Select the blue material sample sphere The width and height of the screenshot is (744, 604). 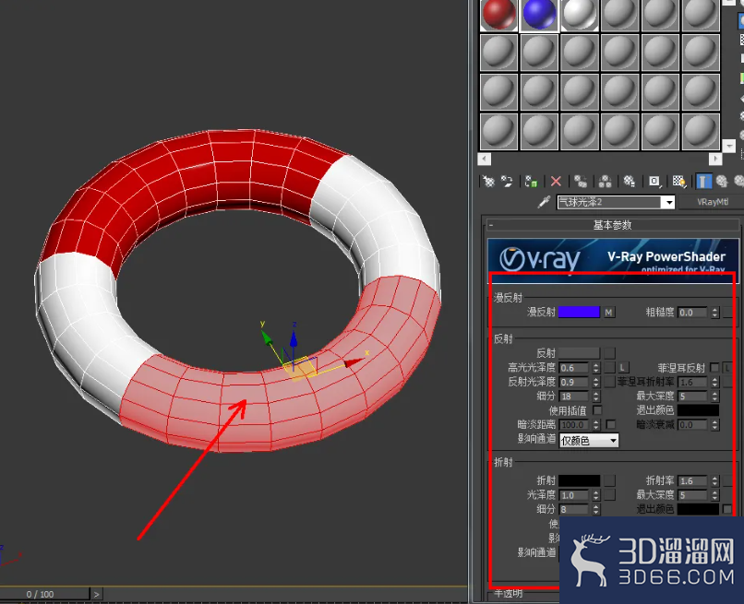click(539, 15)
